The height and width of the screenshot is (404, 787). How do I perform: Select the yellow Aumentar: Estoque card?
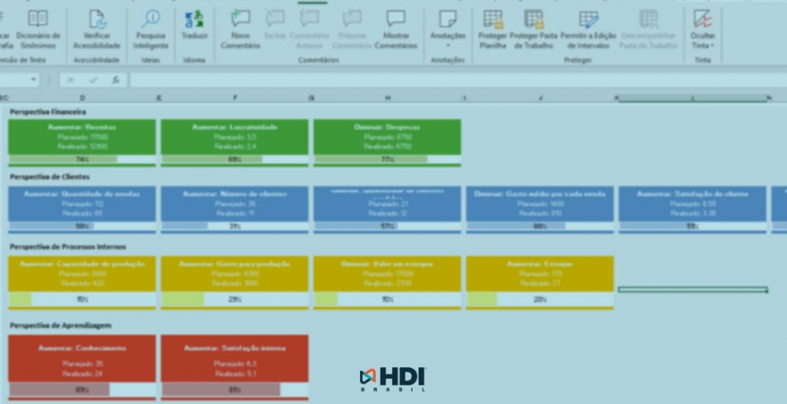(540, 274)
